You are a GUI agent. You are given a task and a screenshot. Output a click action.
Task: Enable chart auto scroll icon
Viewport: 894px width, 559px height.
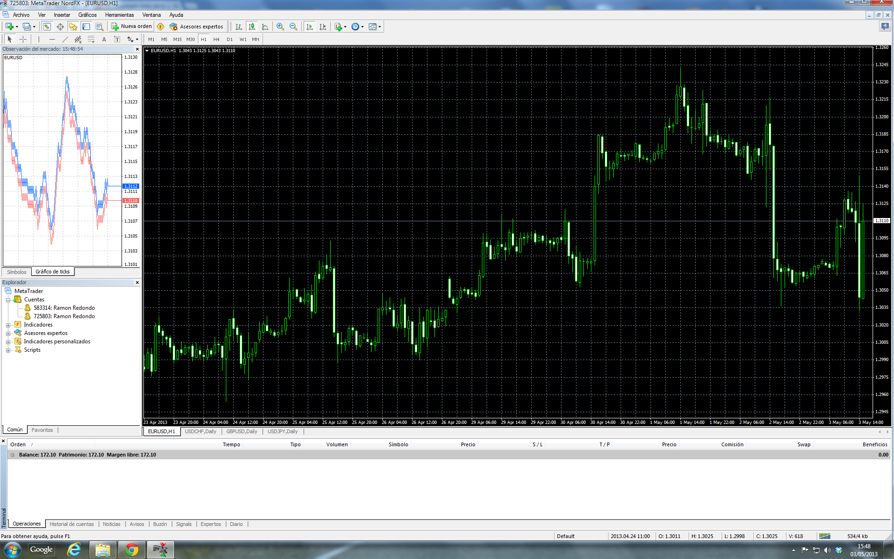pyautogui.click(x=310, y=27)
